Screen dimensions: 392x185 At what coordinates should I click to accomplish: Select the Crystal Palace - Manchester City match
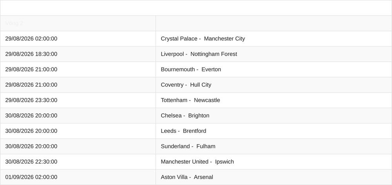point(203,39)
